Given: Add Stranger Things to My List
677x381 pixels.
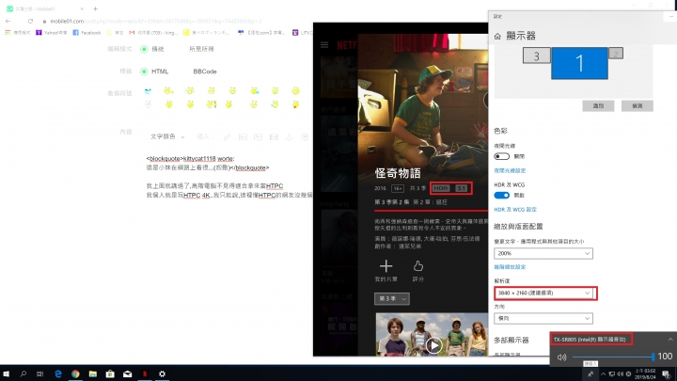Looking at the screenshot, I should point(386,271).
